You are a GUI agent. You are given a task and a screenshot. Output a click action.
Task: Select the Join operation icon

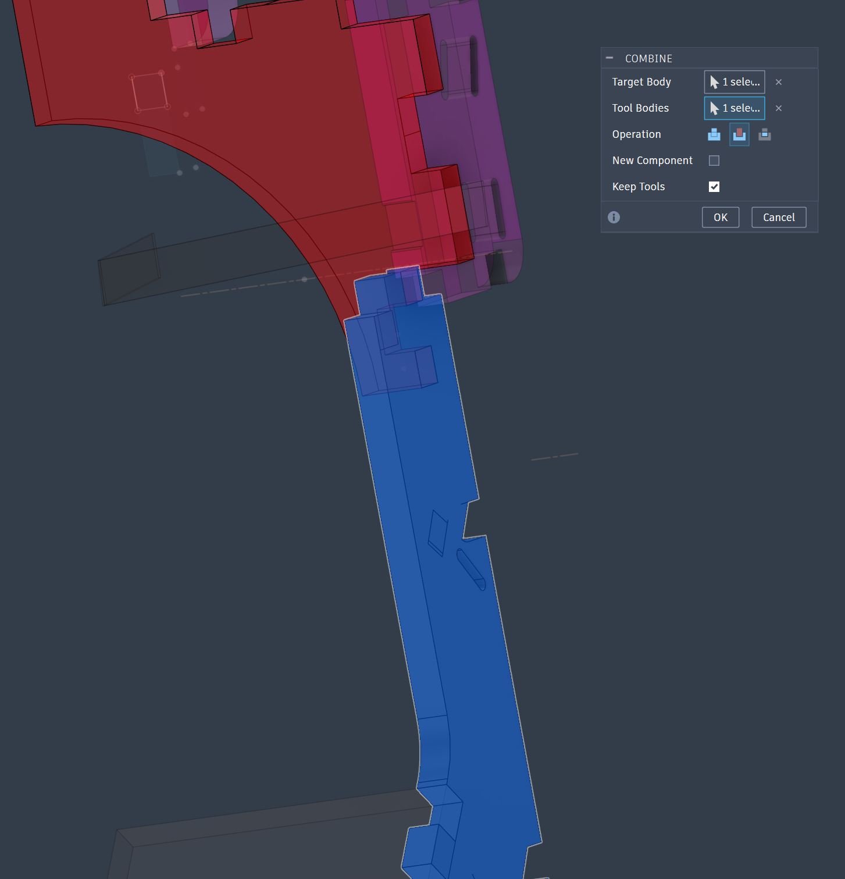coord(714,134)
